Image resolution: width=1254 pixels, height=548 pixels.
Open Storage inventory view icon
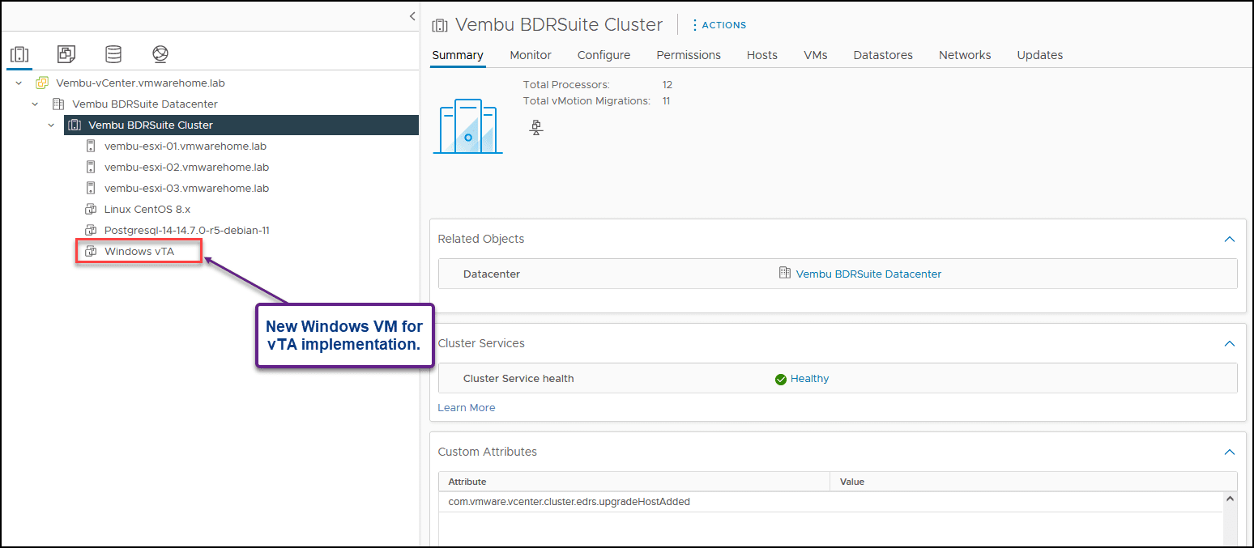pyautogui.click(x=113, y=54)
